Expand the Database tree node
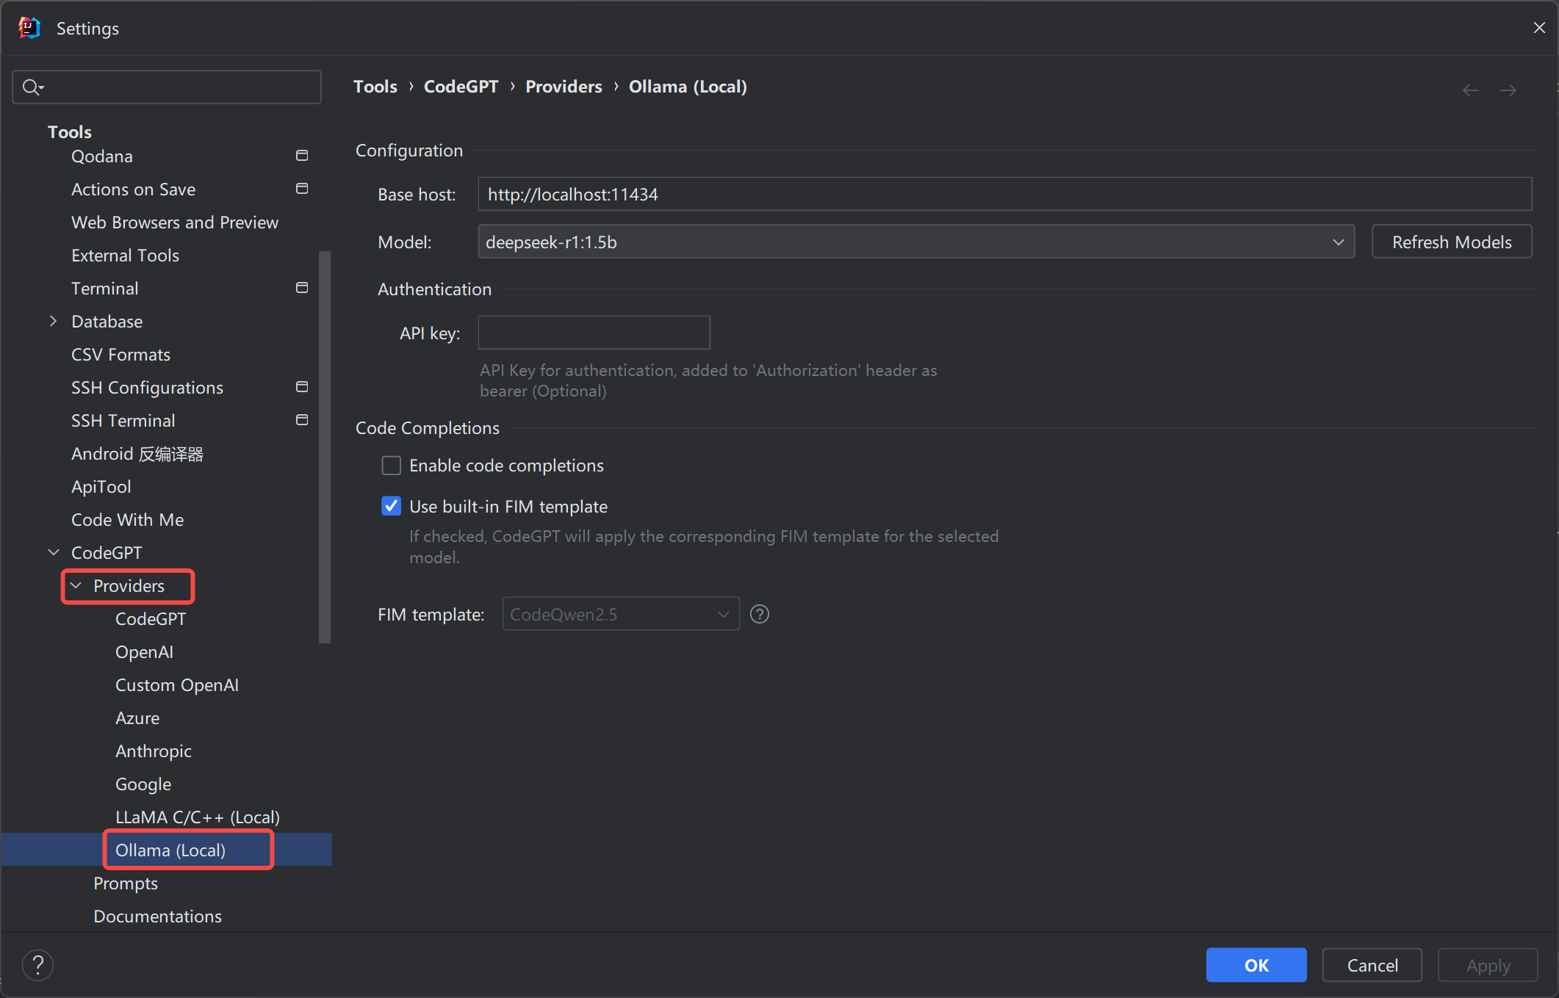The width and height of the screenshot is (1559, 998). [54, 321]
